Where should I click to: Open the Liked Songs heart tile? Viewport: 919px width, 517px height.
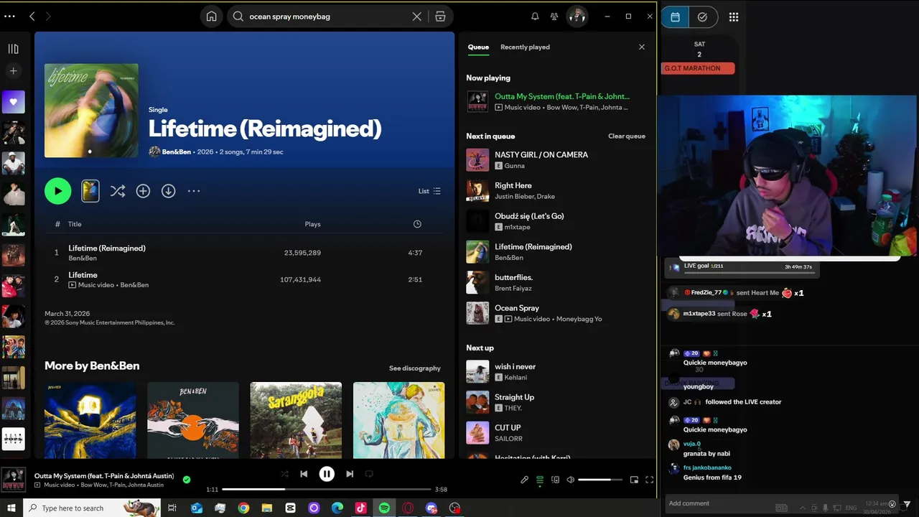[x=13, y=102]
